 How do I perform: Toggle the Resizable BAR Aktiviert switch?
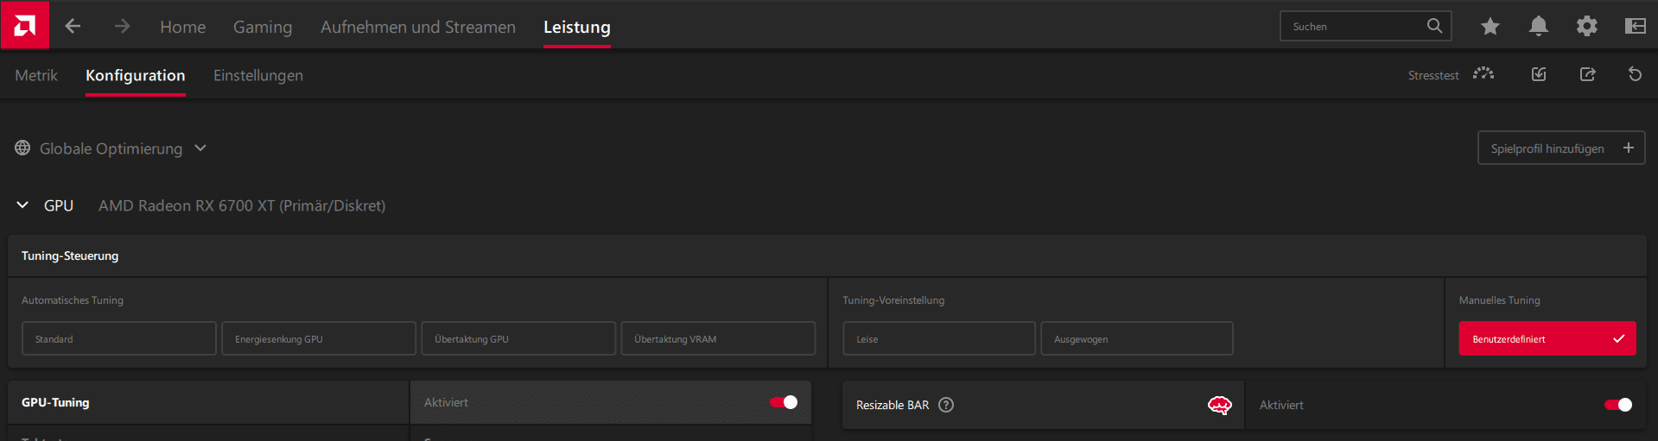1618,405
